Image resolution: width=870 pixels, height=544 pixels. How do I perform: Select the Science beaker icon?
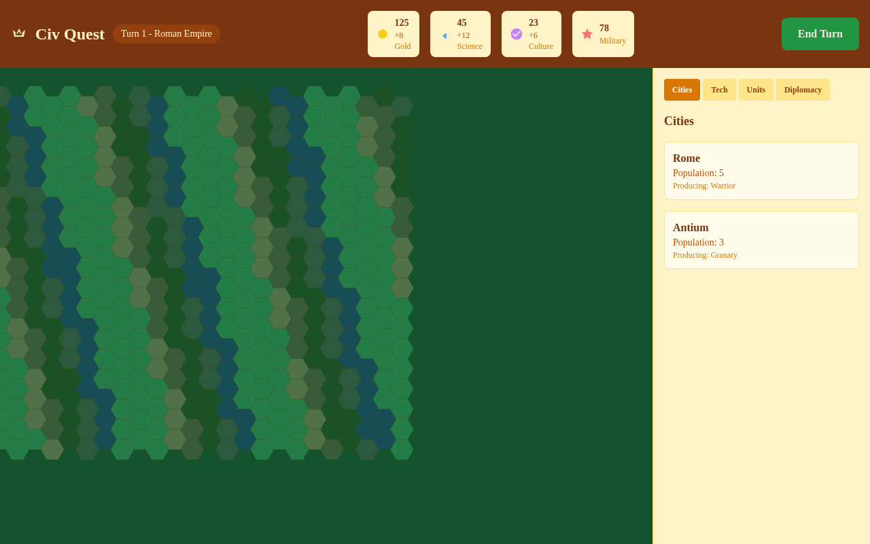445,35
